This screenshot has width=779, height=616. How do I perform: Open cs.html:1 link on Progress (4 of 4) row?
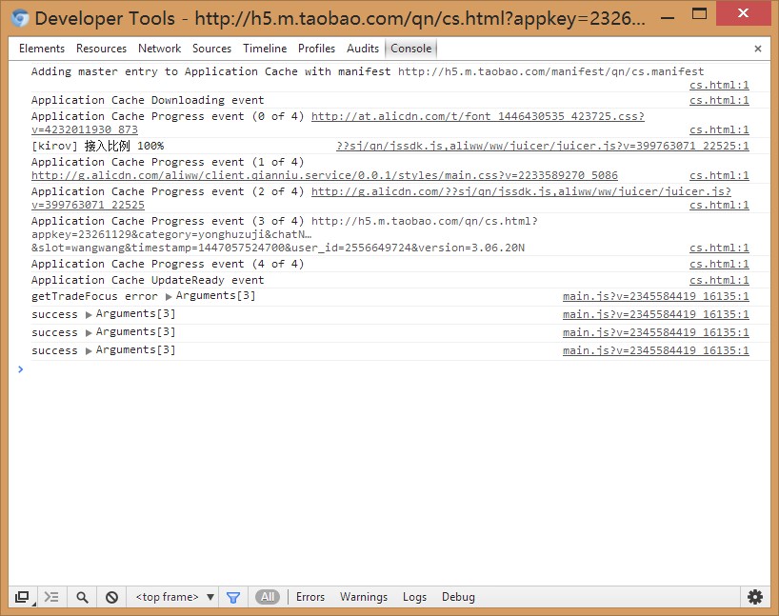click(719, 264)
